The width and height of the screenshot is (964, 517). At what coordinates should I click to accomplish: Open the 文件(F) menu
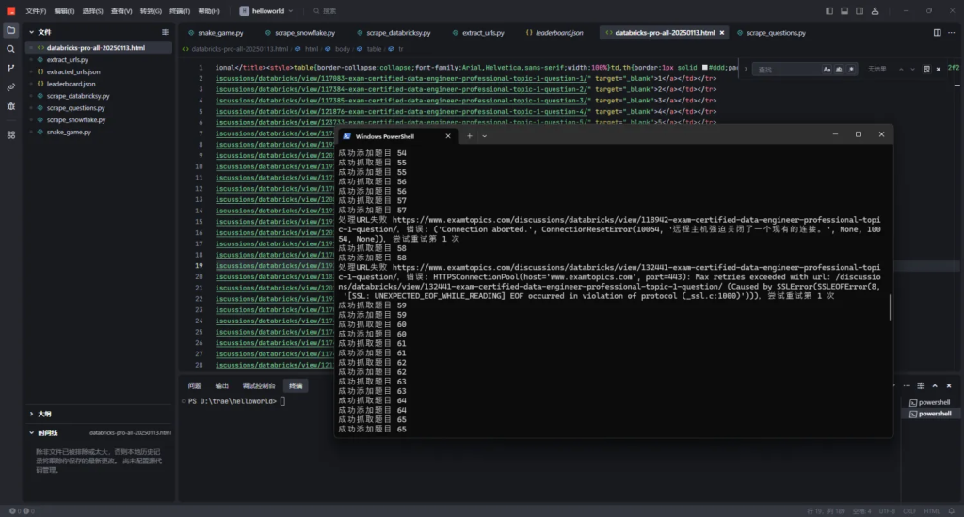(36, 11)
